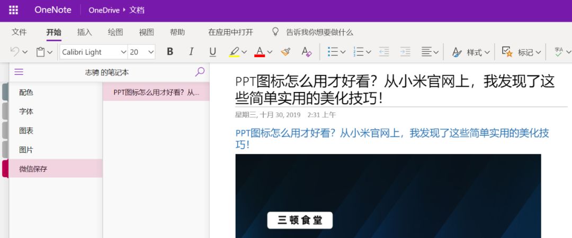Click the large page title heading
The width and height of the screenshot is (572, 238).
pos(395,90)
